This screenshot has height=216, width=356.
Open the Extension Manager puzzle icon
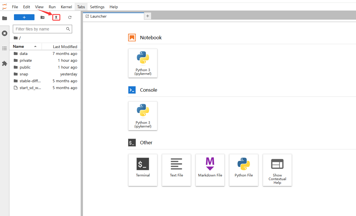click(x=5, y=63)
